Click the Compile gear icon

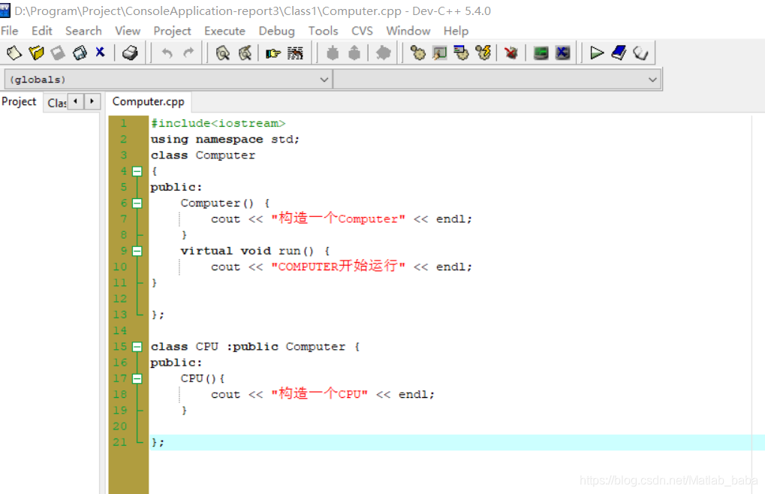pyautogui.click(x=417, y=53)
